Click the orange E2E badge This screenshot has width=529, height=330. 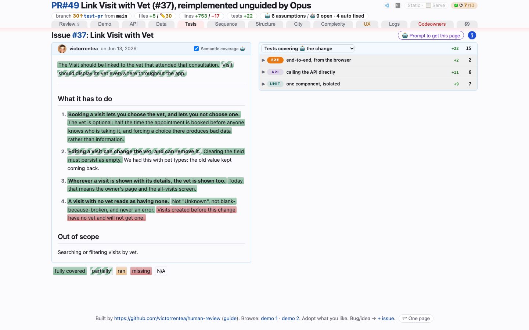(x=275, y=60)
